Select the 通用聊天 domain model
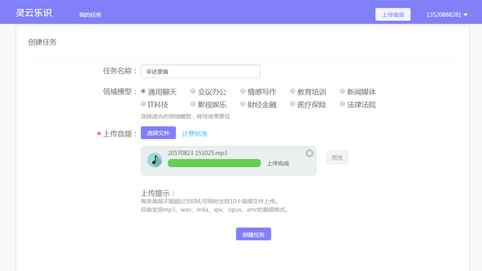482x271 pixels. point(143,91)
